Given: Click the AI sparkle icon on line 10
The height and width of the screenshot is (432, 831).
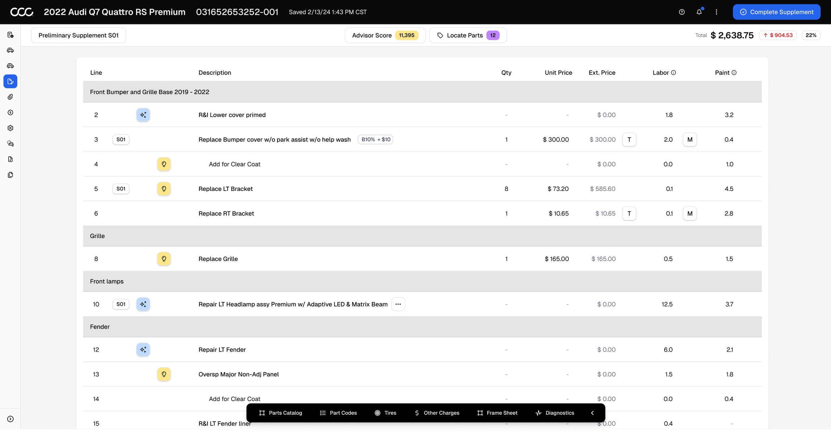Looking at the screenshot, I should click(143, 304).
